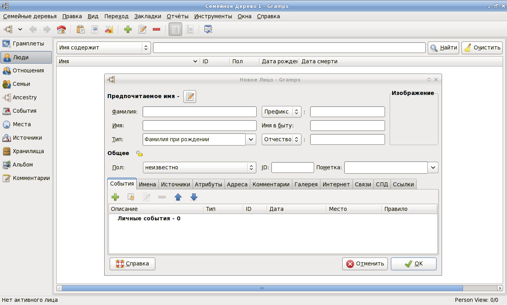Open Источники view in sidebar
This screenshot has width=507, height=305.
click(x=26, y=138)
